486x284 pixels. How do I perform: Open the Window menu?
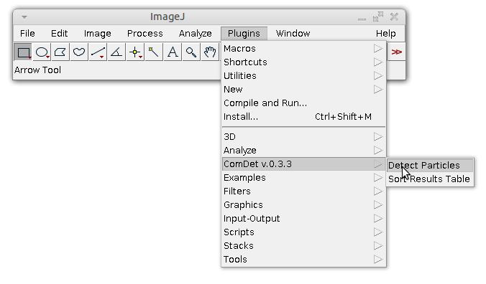pyautogui.click(x=293, y=34)
